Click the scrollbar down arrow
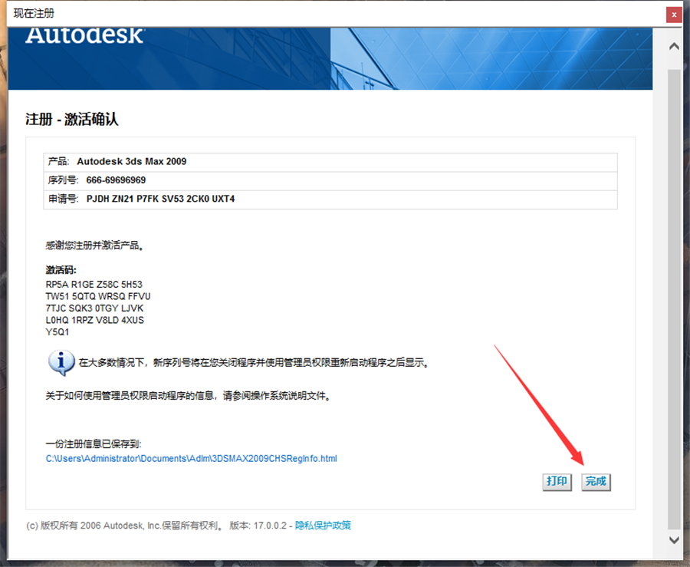The height and width of the screenshot is (567, 690). [674, 539]
